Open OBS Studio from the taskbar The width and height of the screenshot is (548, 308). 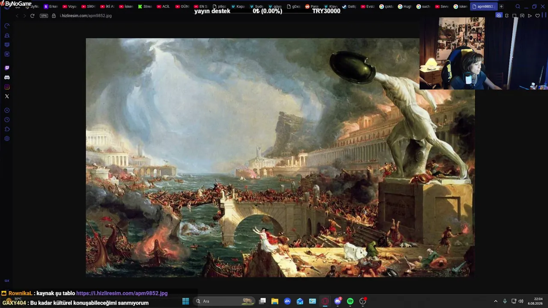point(363,301)
